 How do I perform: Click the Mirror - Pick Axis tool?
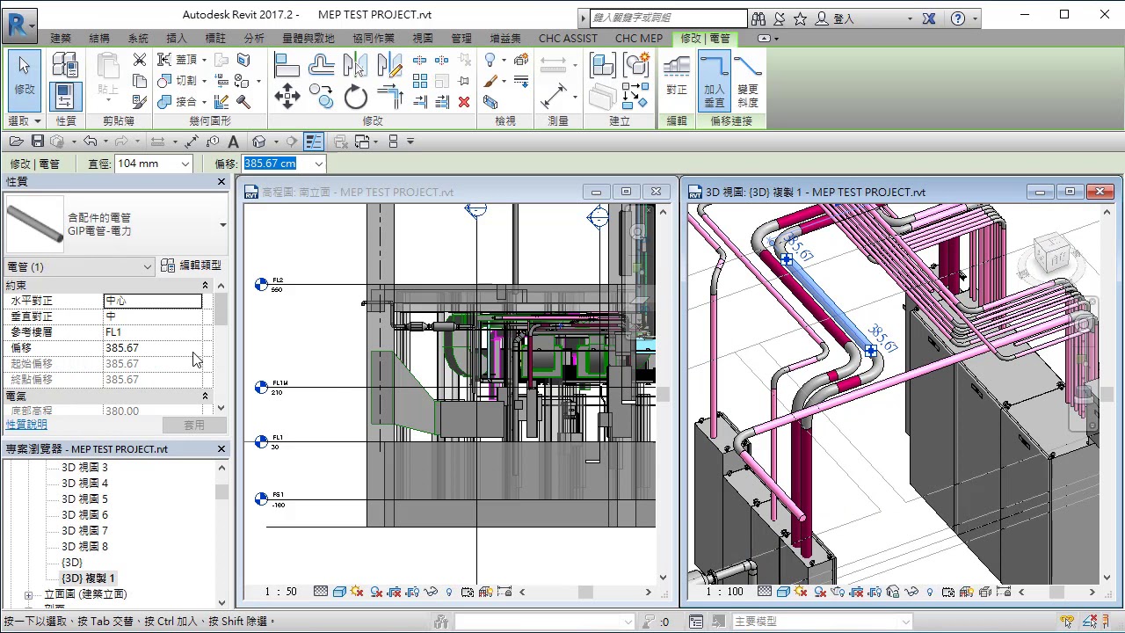pyautogui.click(x=356, y=64)
